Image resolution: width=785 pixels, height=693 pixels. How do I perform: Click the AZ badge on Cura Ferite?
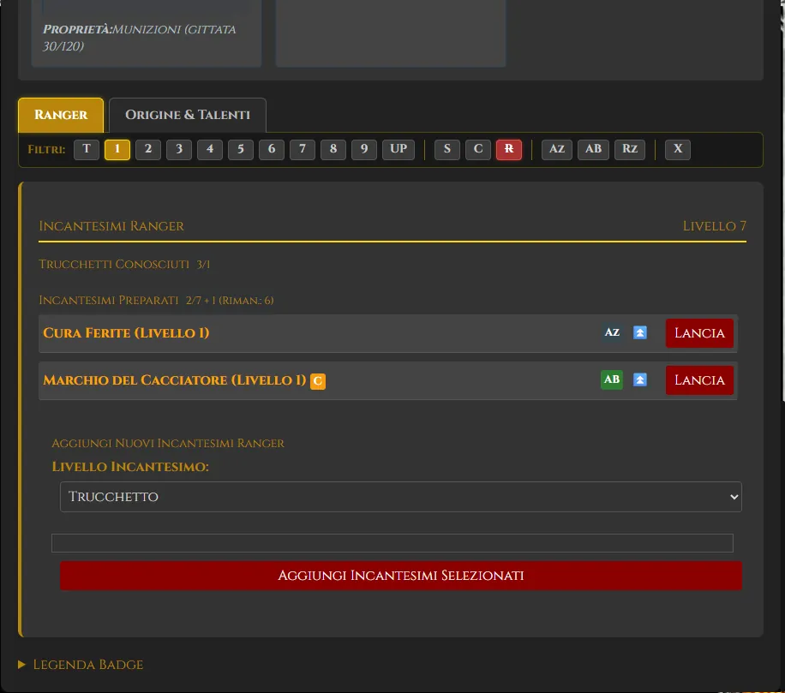point(612,332)
